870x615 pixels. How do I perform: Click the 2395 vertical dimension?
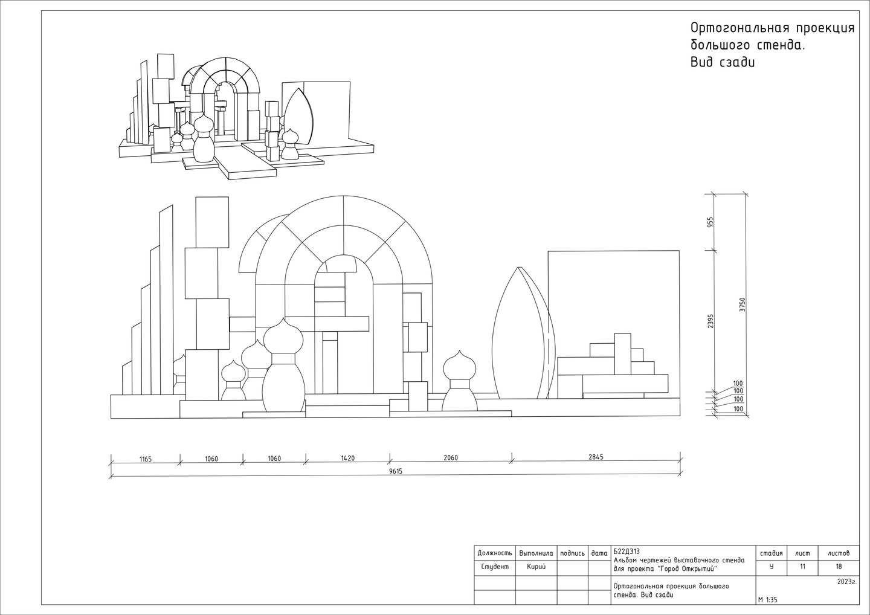pos(710,320)
